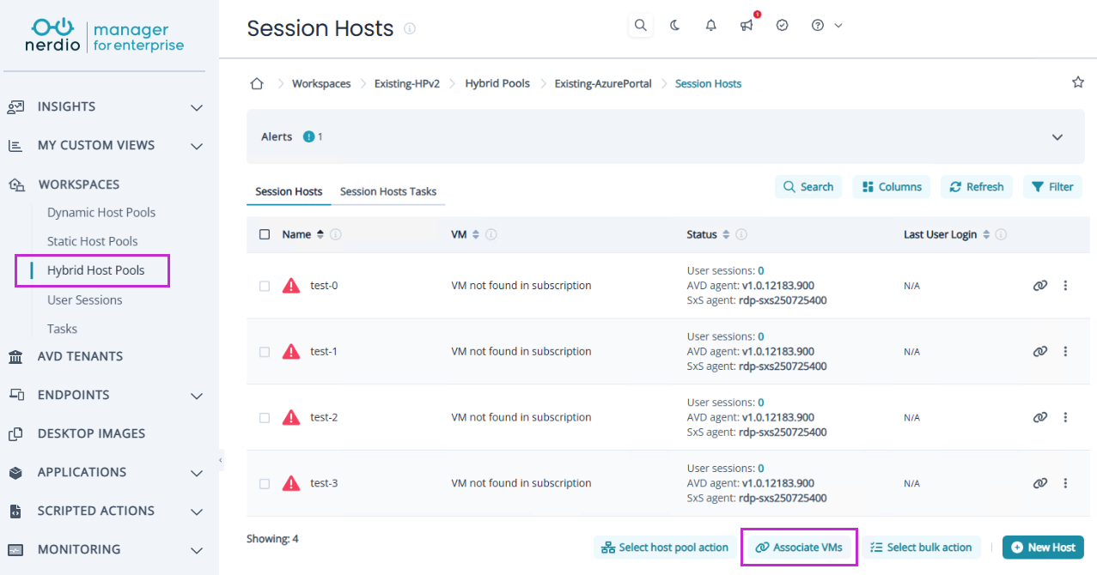The height and width of the screenshot is (575, 1097).
Task: Go to Existing-HPv2 breadcrumb link
Action: (x=407, y=83)
